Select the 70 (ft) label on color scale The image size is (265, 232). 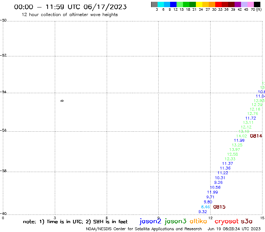[256, 9]
